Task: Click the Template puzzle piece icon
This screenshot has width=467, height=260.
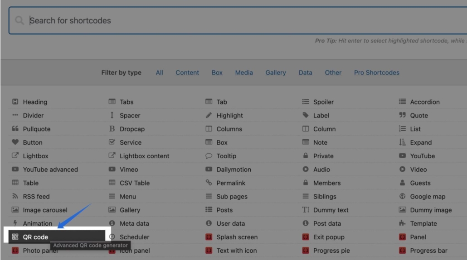Action: coord(402,223)
